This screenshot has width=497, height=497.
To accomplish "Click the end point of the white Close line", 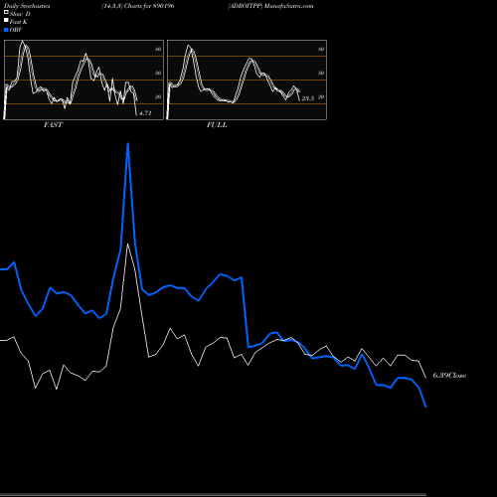I will 425,378.
